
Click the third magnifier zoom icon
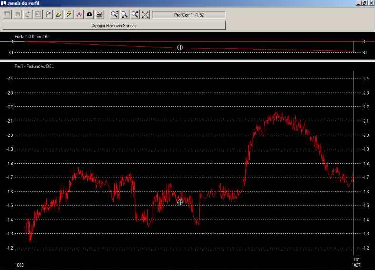[135, 15]
